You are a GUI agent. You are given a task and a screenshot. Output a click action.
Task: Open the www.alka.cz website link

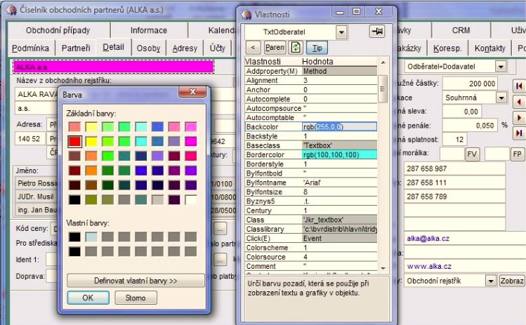point(428,266)
